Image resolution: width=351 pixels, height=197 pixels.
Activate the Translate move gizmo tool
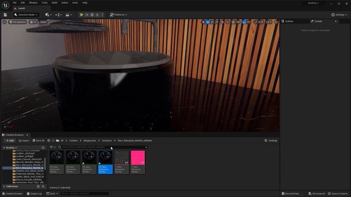point(207,22)
